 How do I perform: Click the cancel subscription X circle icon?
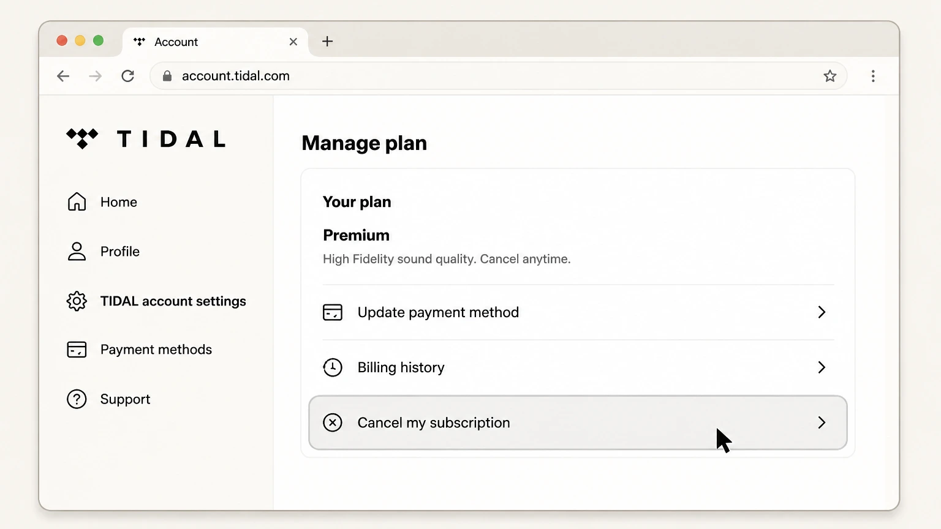click(x=333, y=422)
